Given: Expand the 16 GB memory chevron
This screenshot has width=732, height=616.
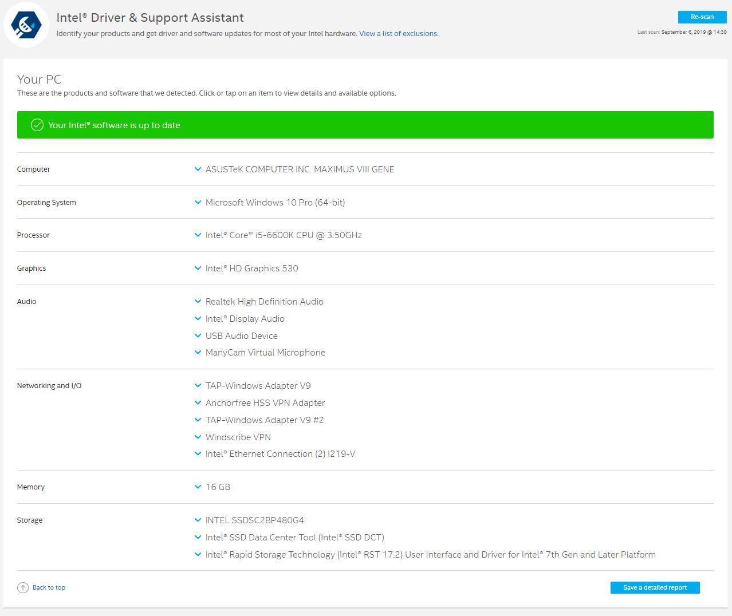Looking at the screenshot, I should tap(198, 487).
